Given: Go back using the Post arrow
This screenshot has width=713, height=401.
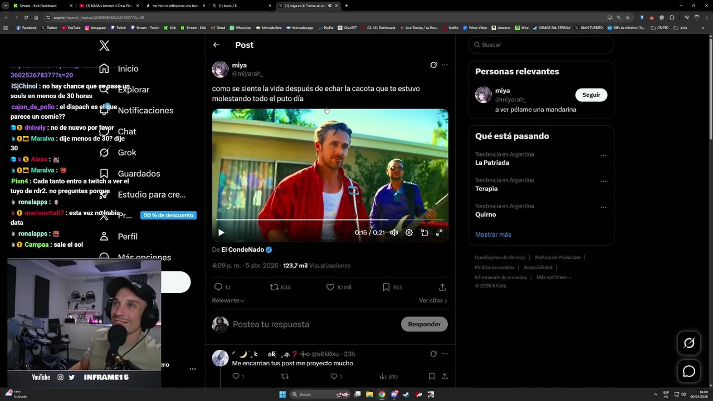Looking at the screenshot, I should 216,45.
